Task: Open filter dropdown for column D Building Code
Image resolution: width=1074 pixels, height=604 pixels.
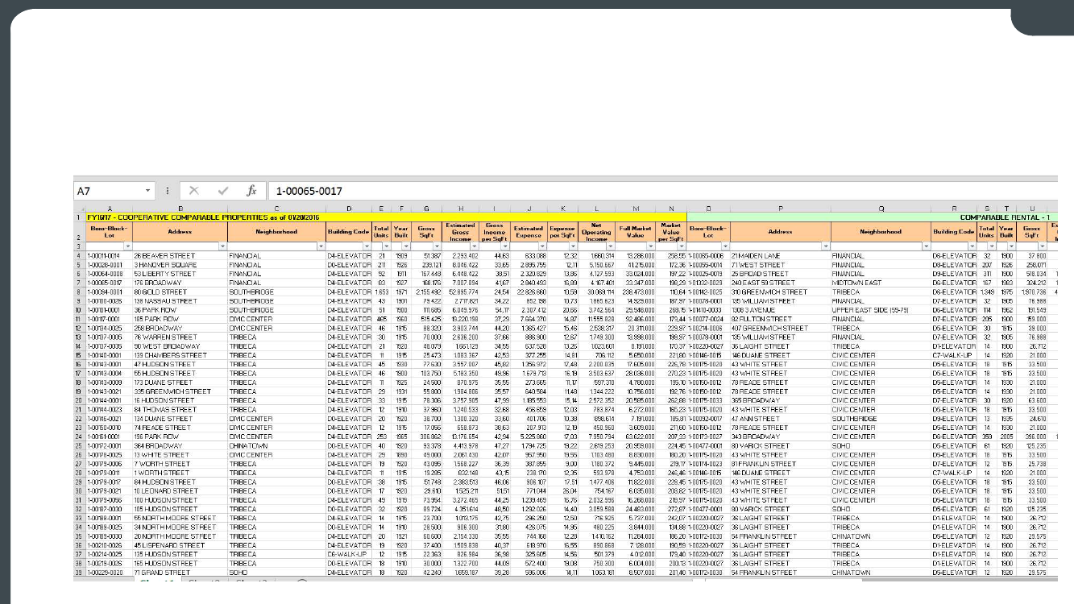Action: click(366, 245)
